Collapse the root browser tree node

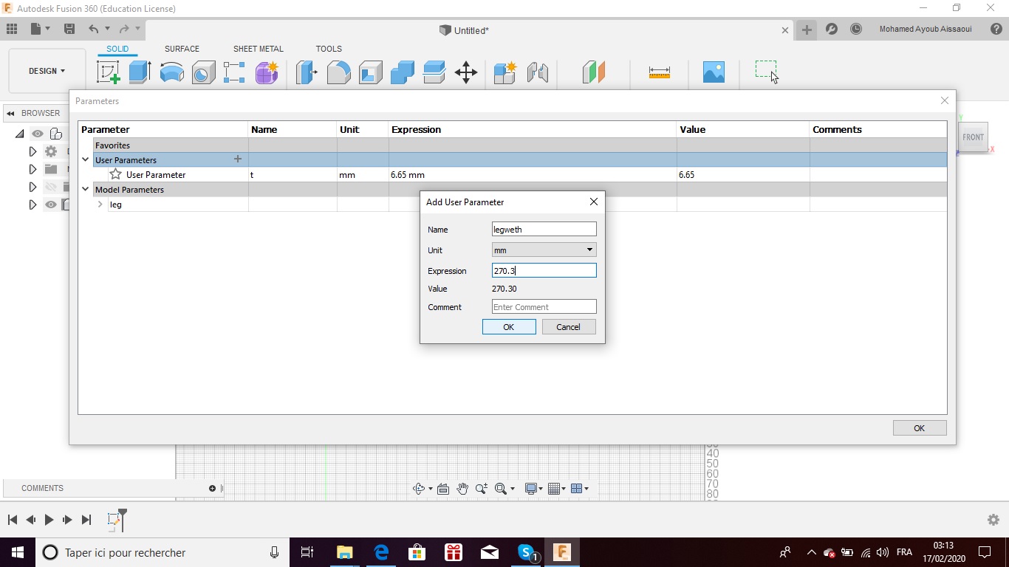(x=19, y=134)
